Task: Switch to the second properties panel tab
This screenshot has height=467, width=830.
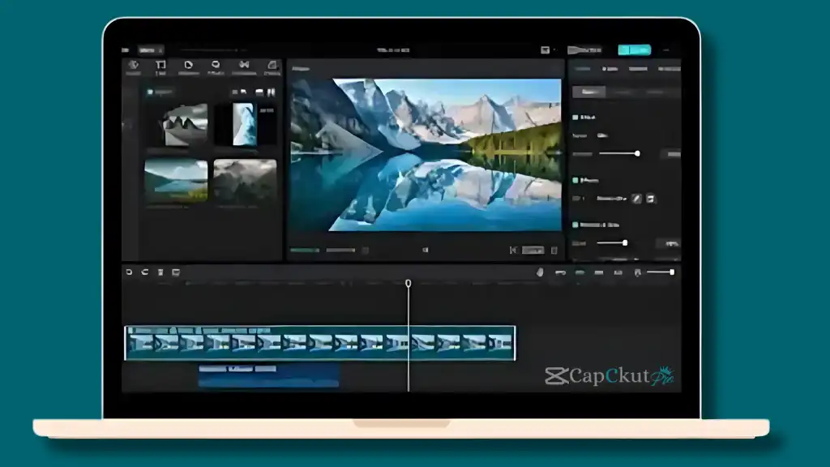Action: (610, 69)
